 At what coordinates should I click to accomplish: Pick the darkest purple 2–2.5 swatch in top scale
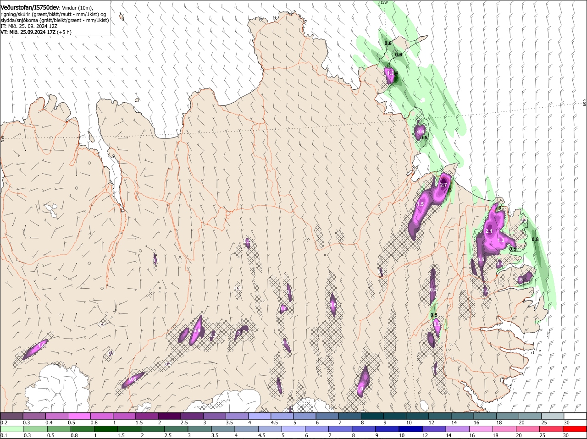coord(169,416)
